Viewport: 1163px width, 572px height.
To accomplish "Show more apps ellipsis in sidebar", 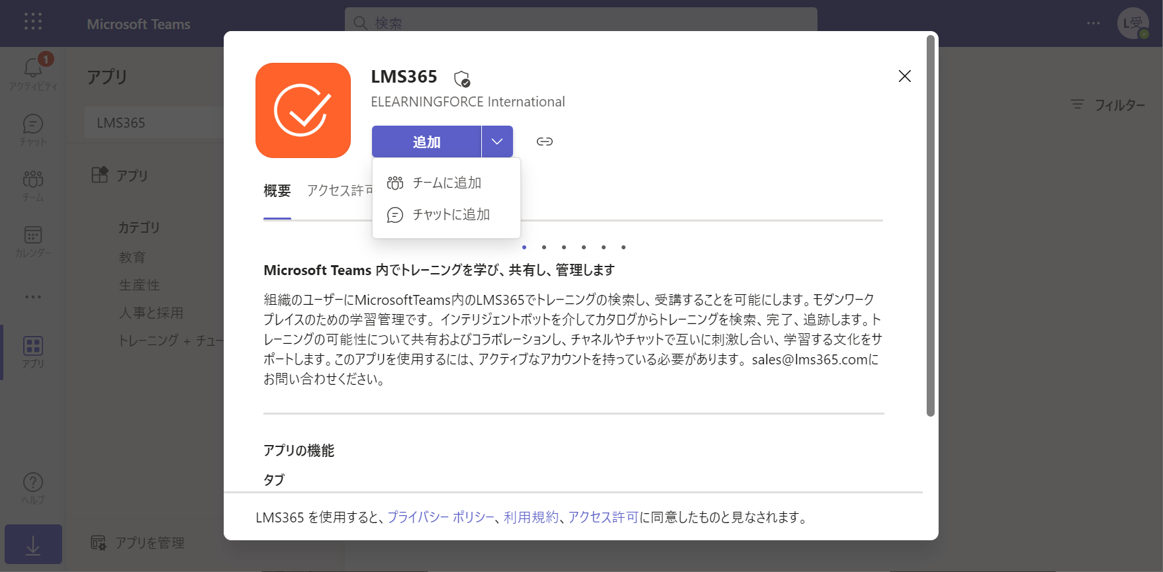I will pos(32,297).
